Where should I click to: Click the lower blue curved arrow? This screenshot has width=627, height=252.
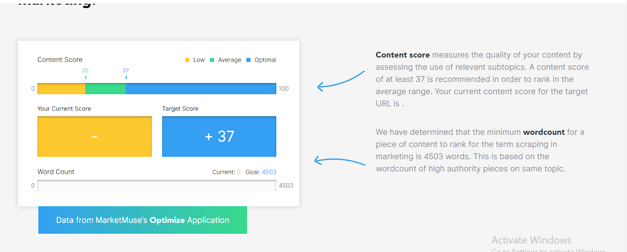(340, 161)
